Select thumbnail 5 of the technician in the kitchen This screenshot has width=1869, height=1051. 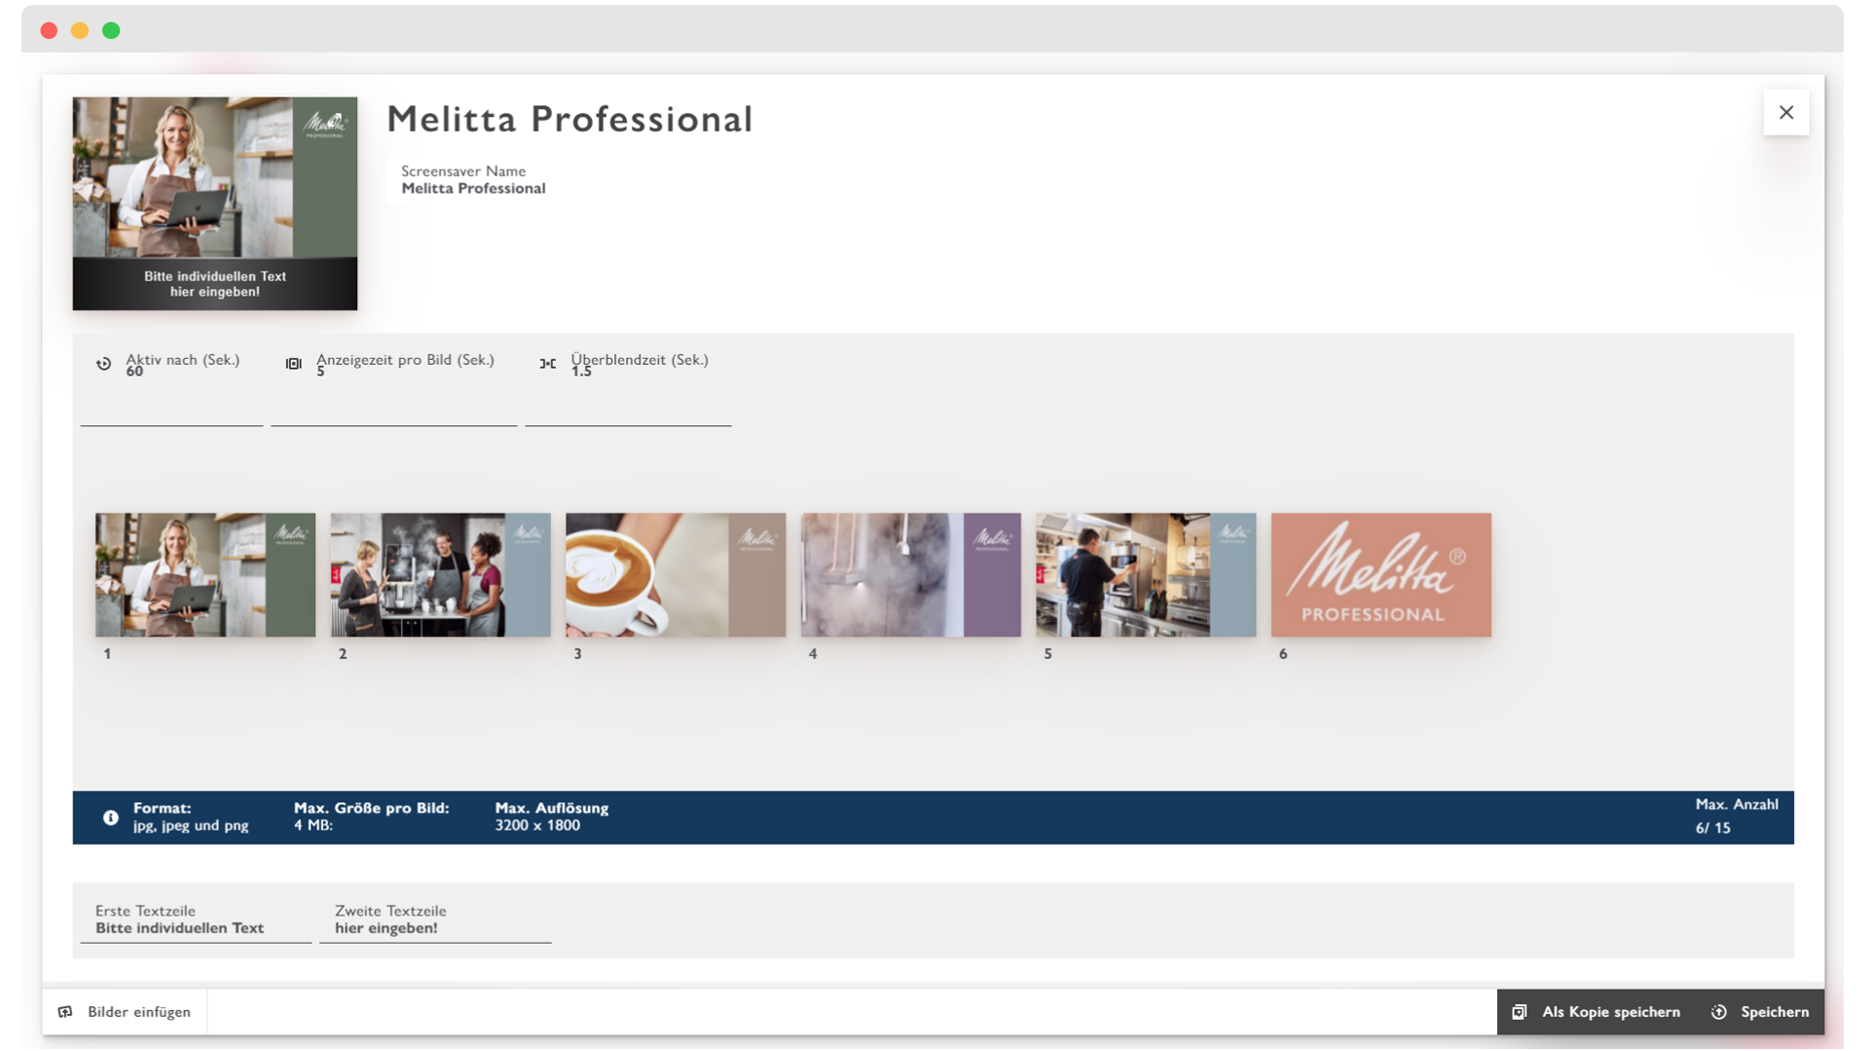click(1146, 575)
